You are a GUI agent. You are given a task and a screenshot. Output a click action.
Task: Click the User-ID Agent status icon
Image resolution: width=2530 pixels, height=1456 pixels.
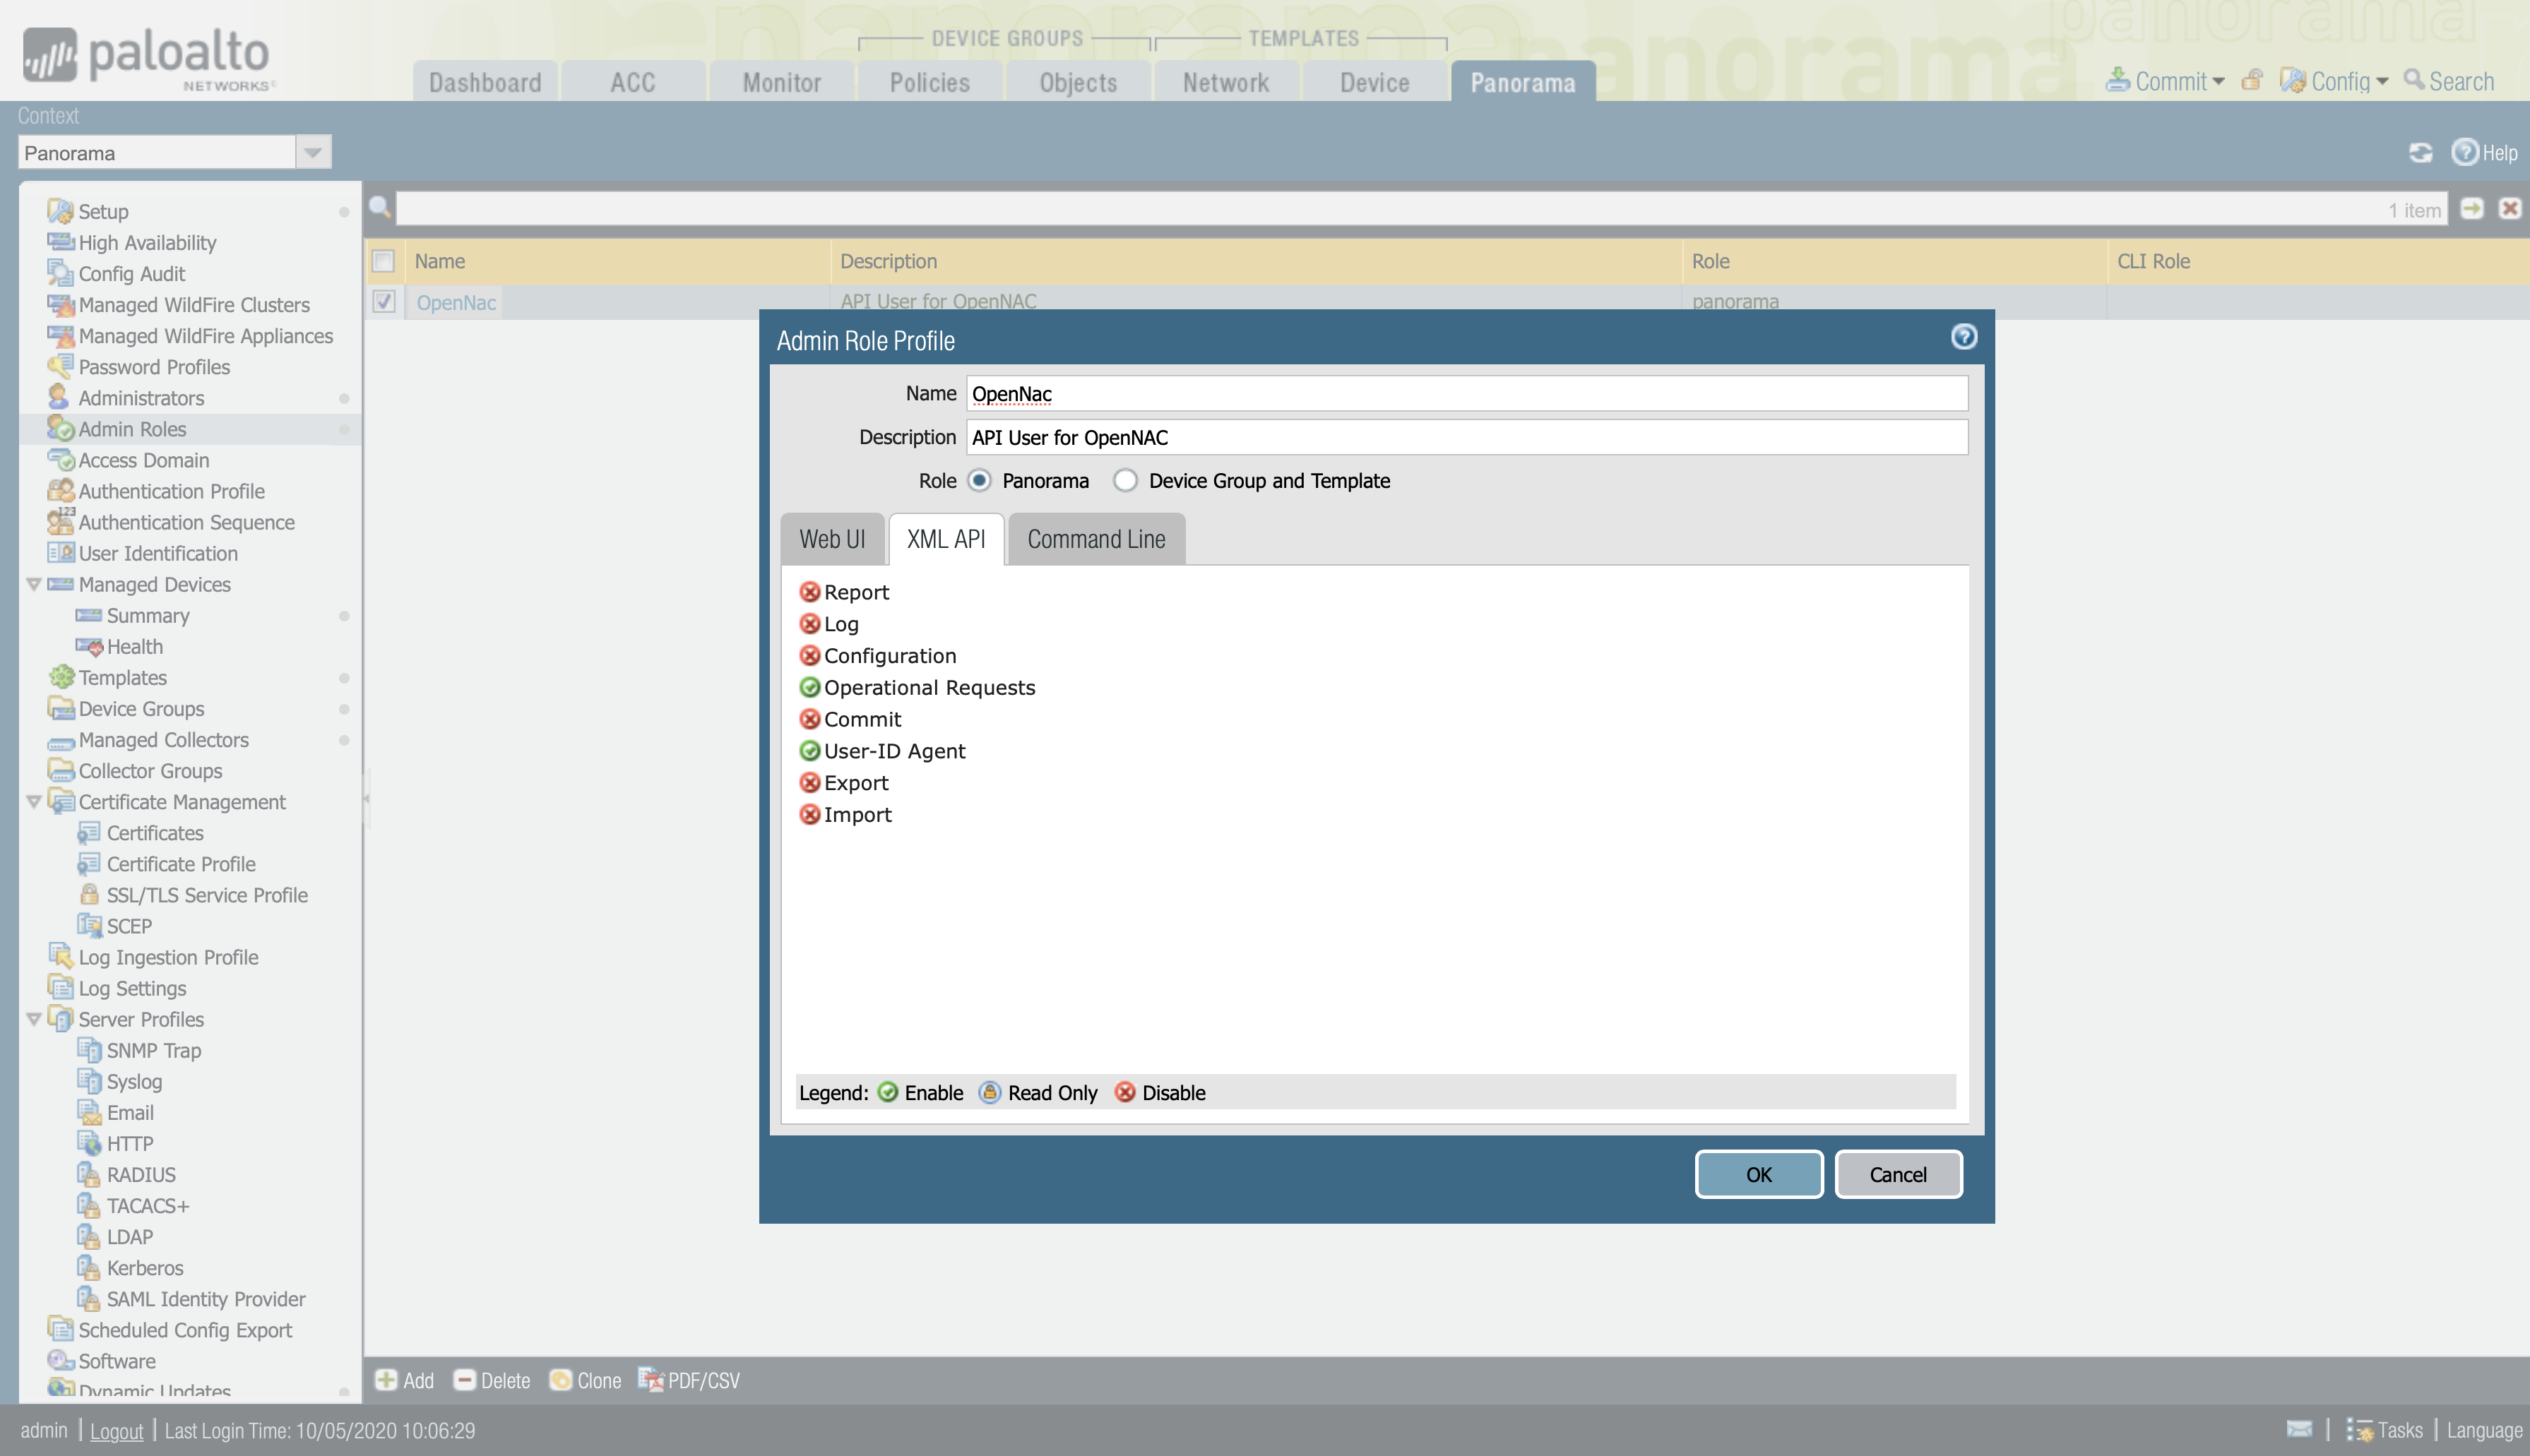[809, 751]
